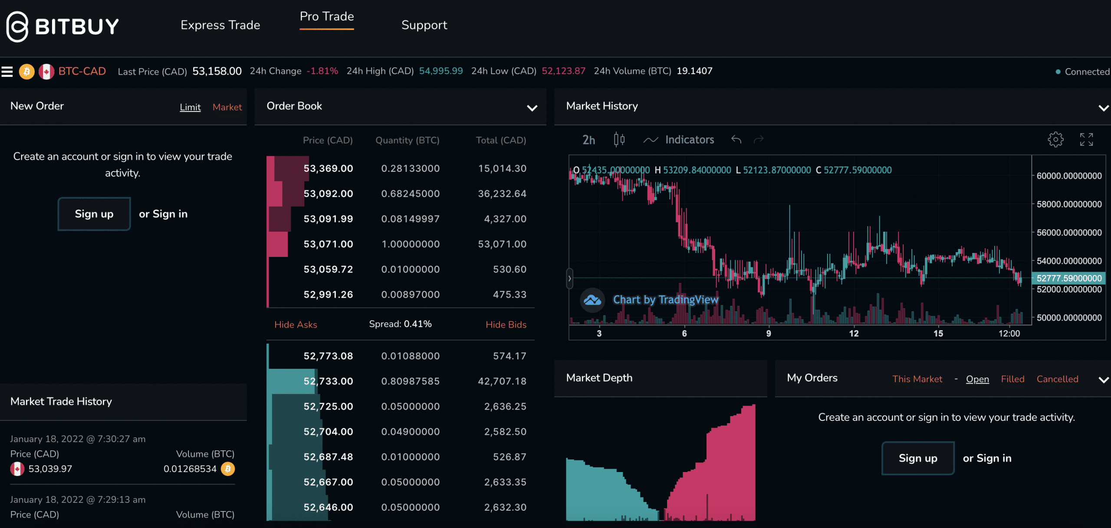
Task: Show Open orders in My Orders
Action: tap(977, 379)
